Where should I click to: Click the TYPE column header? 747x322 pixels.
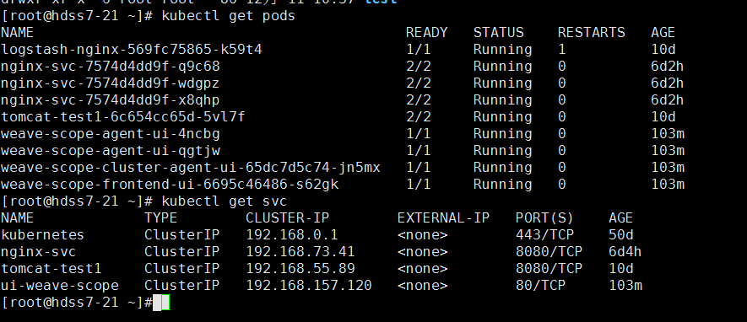pyautogui.click(x=161, y=218)
